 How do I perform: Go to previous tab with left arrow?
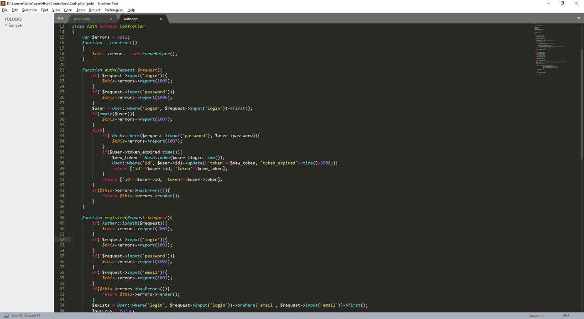pyautogui.click(x=58, y=18)
